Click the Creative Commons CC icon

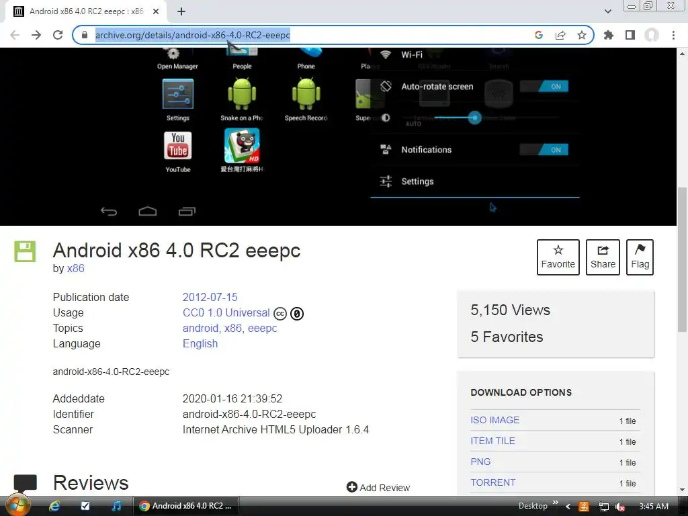[x=280, y=314]
